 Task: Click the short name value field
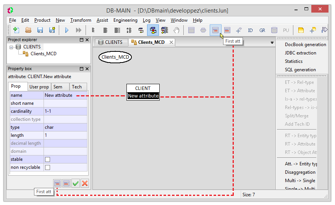pyautogui.click(x=65, y=103)
